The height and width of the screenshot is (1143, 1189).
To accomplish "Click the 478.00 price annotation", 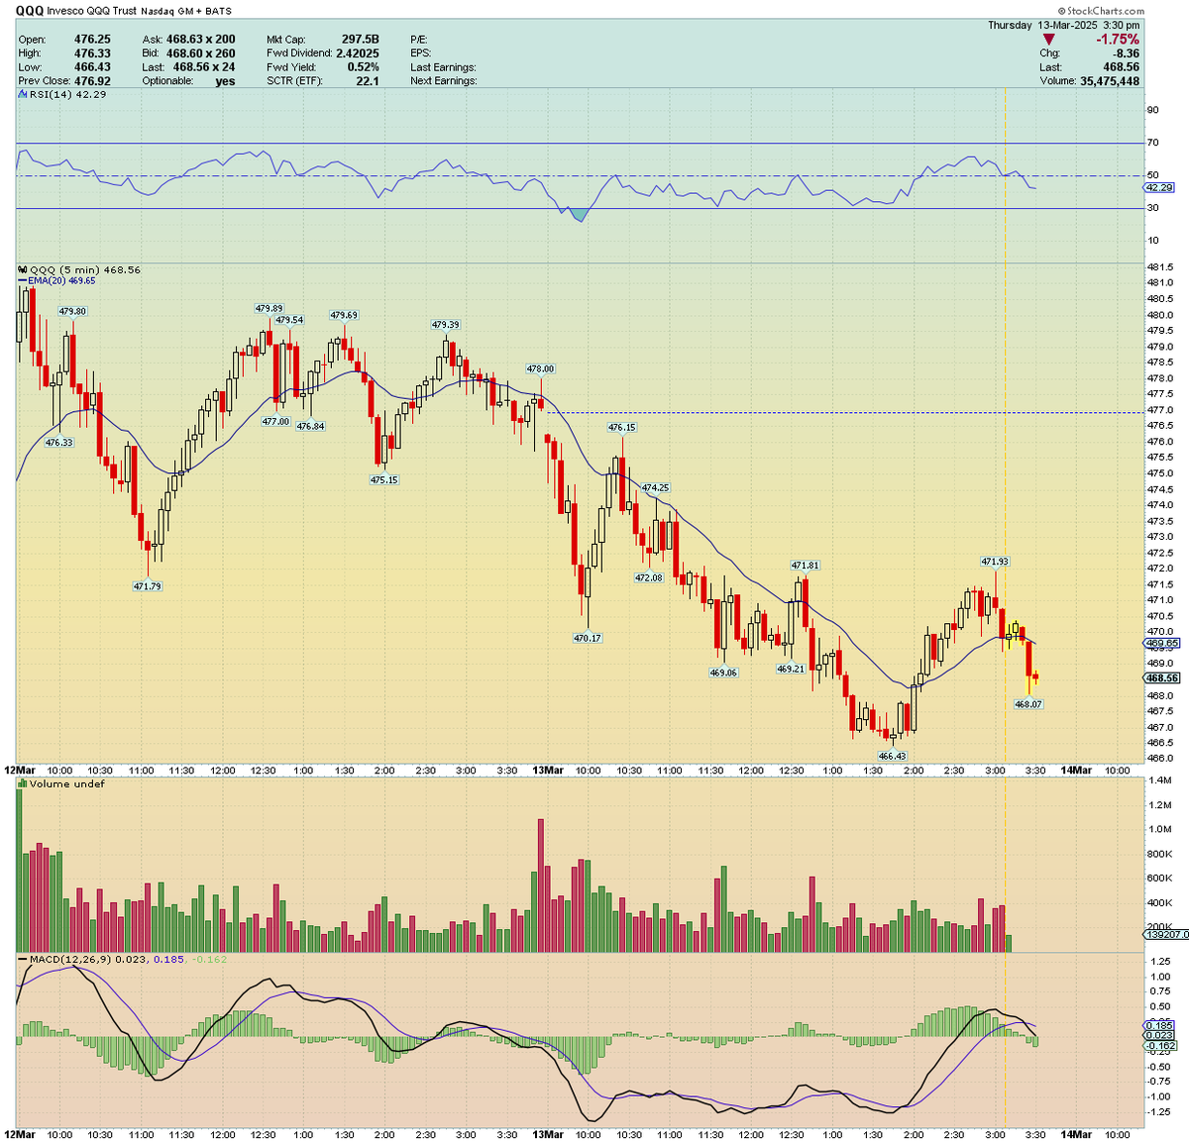I will click(x=540, y=368).
